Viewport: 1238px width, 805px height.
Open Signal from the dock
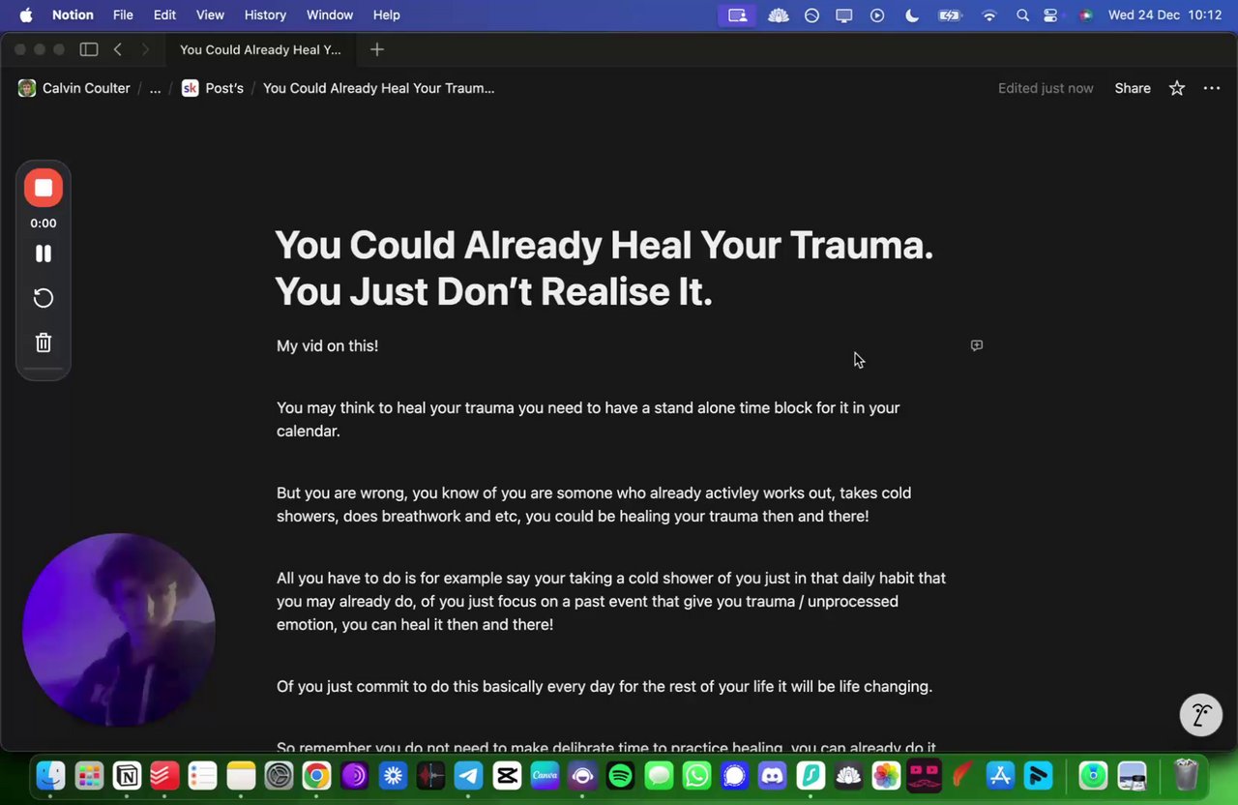tap(735, 775)
